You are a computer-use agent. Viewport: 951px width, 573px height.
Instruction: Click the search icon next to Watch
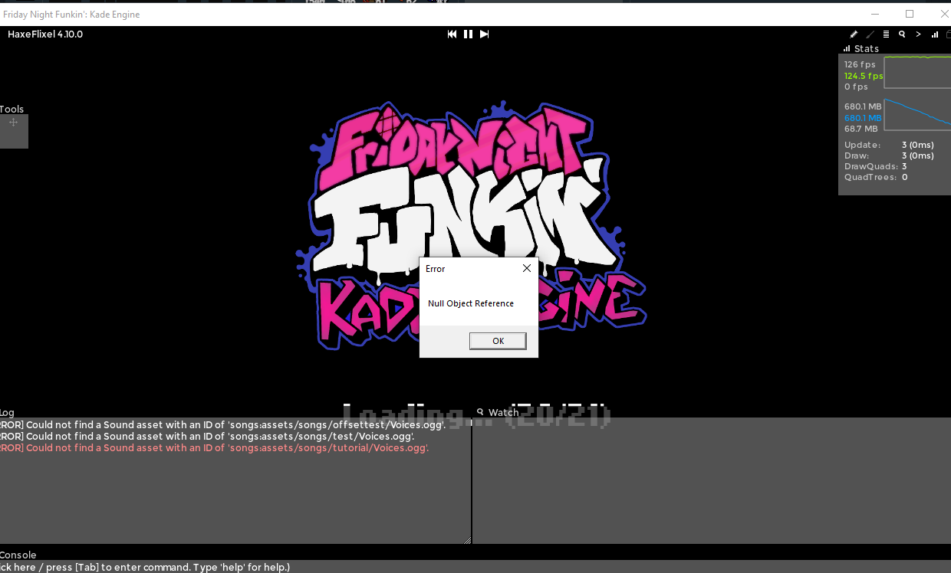tap(479, 412)
